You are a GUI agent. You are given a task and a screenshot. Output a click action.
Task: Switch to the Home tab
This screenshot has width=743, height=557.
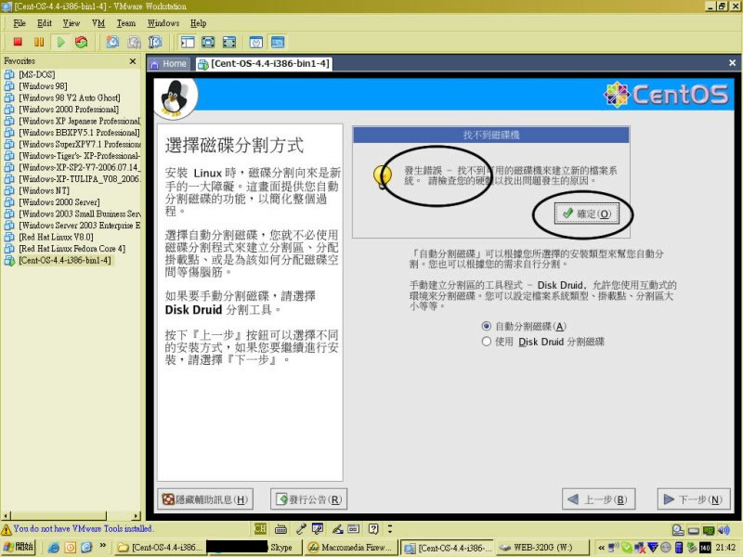(169, 64)
